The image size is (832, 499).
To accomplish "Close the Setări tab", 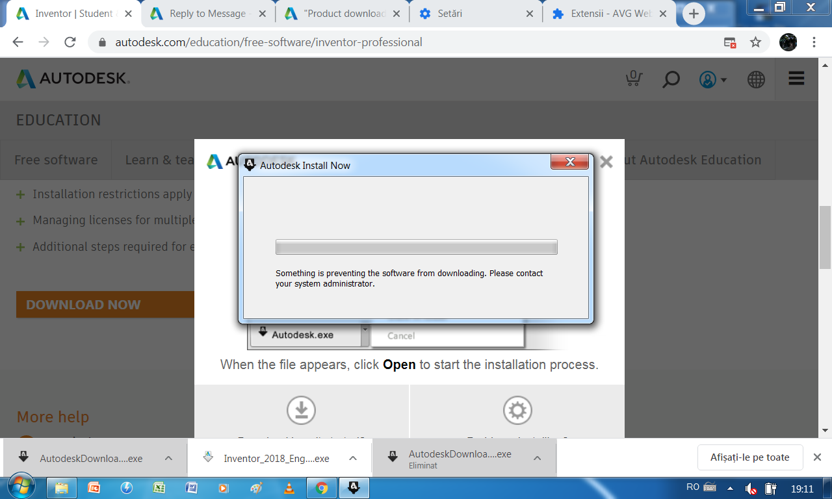I will (529, 14).
